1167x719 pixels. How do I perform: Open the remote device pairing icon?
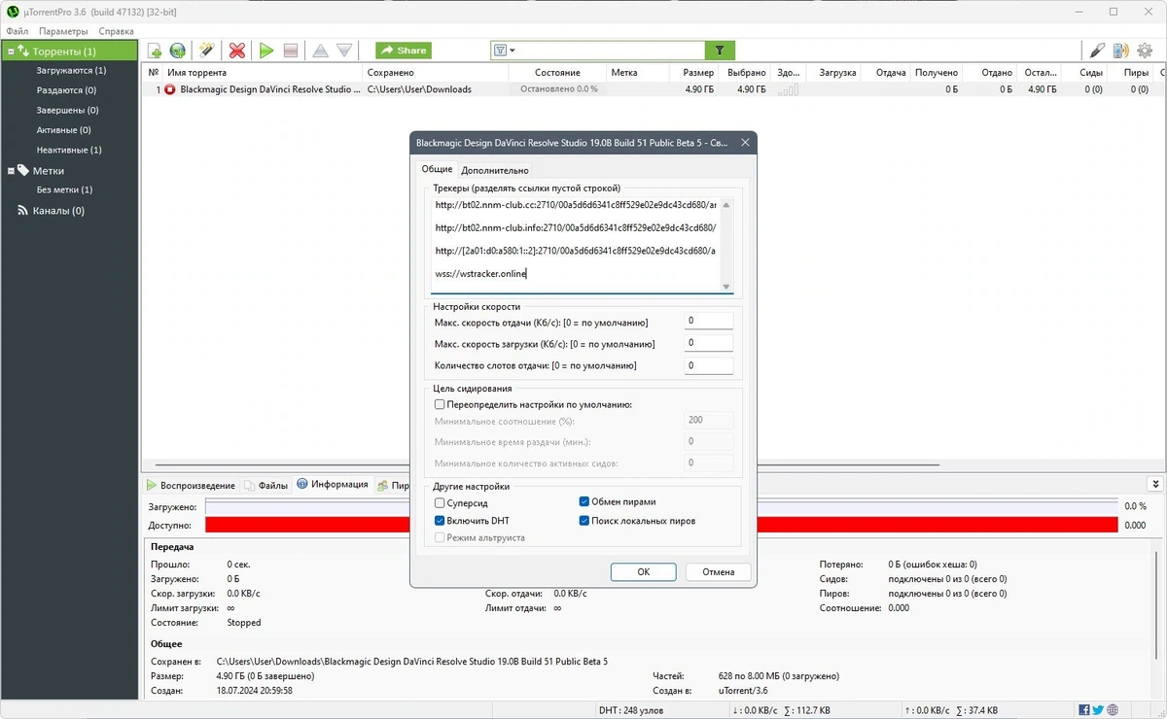[x=1121, y=51]
